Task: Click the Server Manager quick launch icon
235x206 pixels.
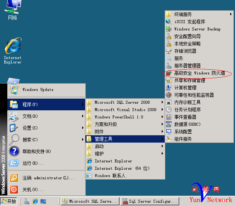Action: pos(26,201)
